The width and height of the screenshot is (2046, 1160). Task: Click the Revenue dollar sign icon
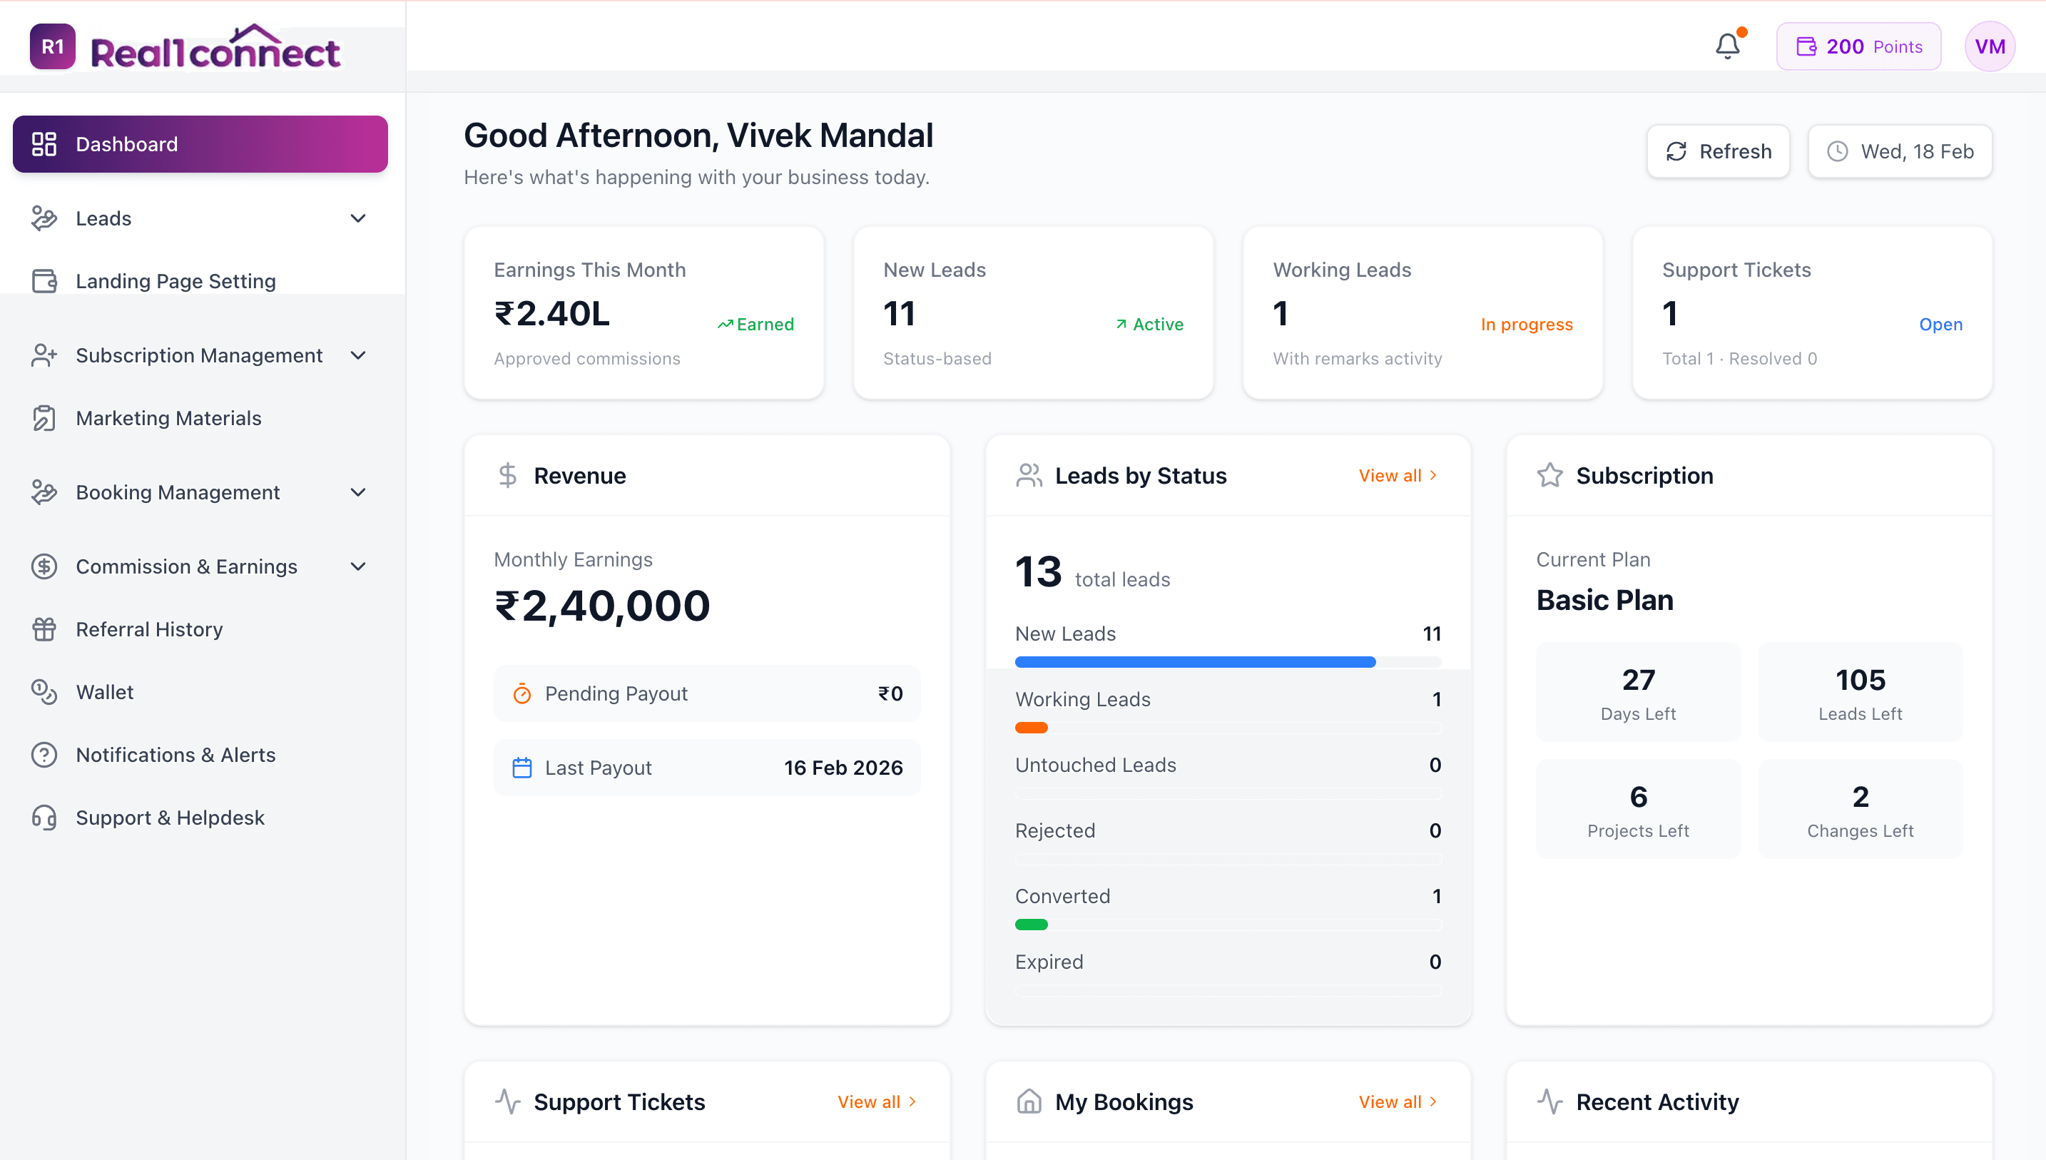tap(507, 476)
